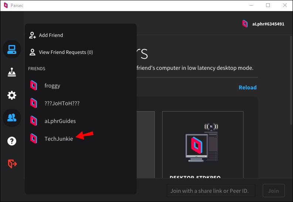Select the Friends icon in sidebar

(12, 118)
